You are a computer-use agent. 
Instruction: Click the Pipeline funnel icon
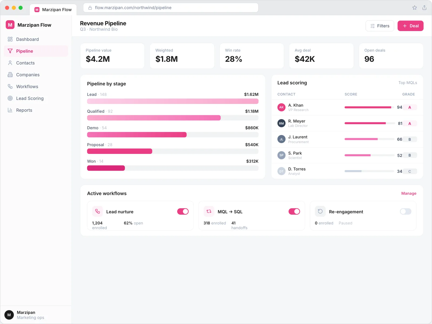pos(10,51)
